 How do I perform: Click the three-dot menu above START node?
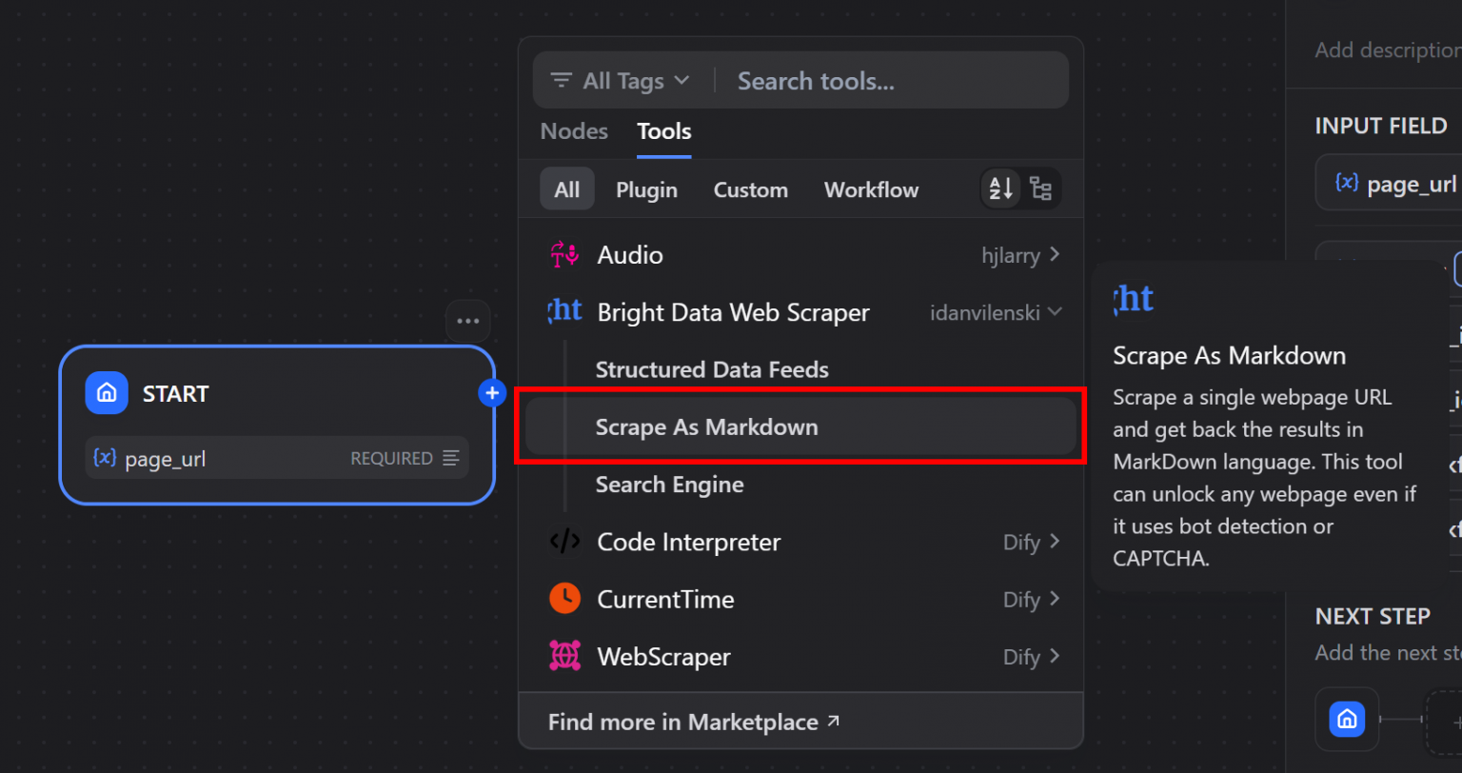click(467, 321)
